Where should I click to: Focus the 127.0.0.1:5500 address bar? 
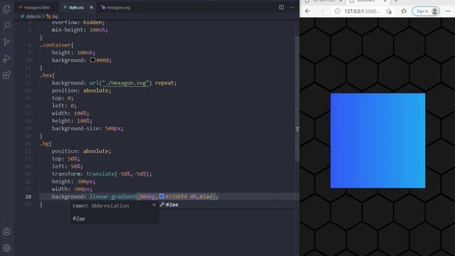coord(362,11)
